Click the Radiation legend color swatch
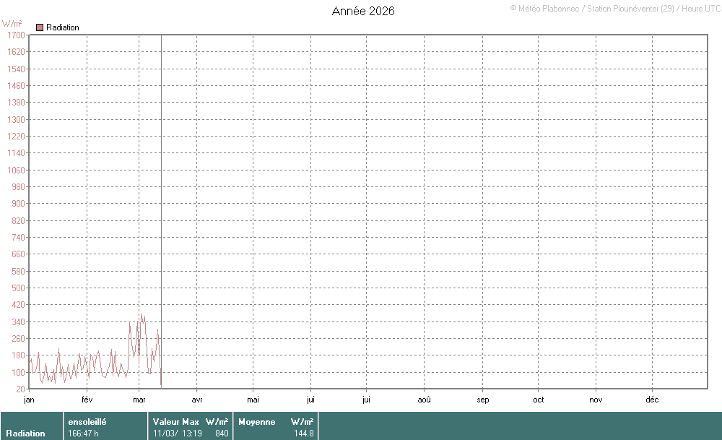 [40, 27]
